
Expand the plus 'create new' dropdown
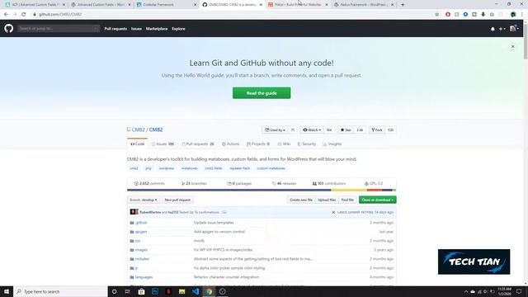[x=502, y=30]
